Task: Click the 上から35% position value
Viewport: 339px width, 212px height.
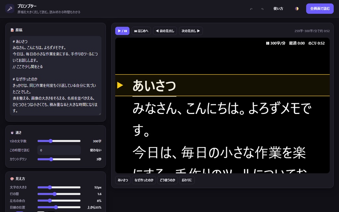Action: 94,207
